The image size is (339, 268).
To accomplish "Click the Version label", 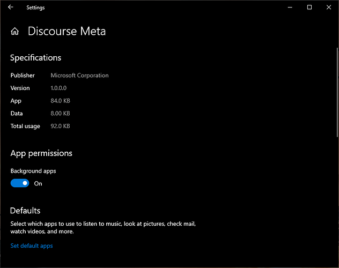I will [20, 88].
